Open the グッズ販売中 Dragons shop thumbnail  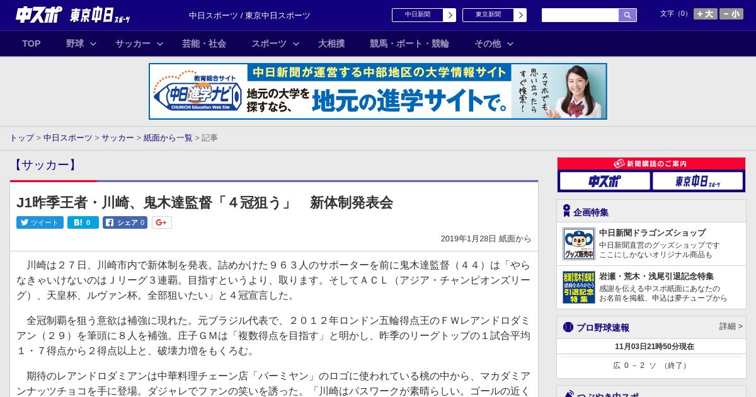coord(579,244)
